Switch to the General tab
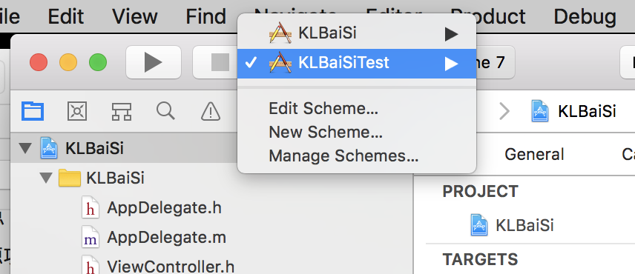This screenshot has height=274, width=635. click(534, 154)
